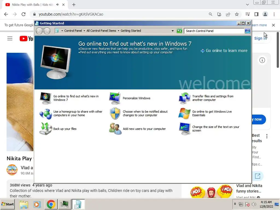Mute the tab using the speaker icon
The image size is (280, 210).
[57, 5]
